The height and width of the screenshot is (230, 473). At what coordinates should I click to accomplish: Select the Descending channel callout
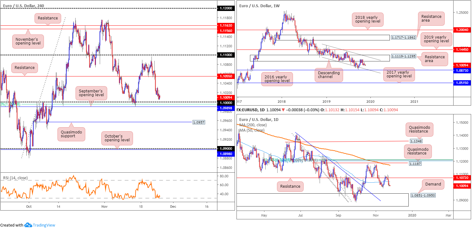point(328,75)
